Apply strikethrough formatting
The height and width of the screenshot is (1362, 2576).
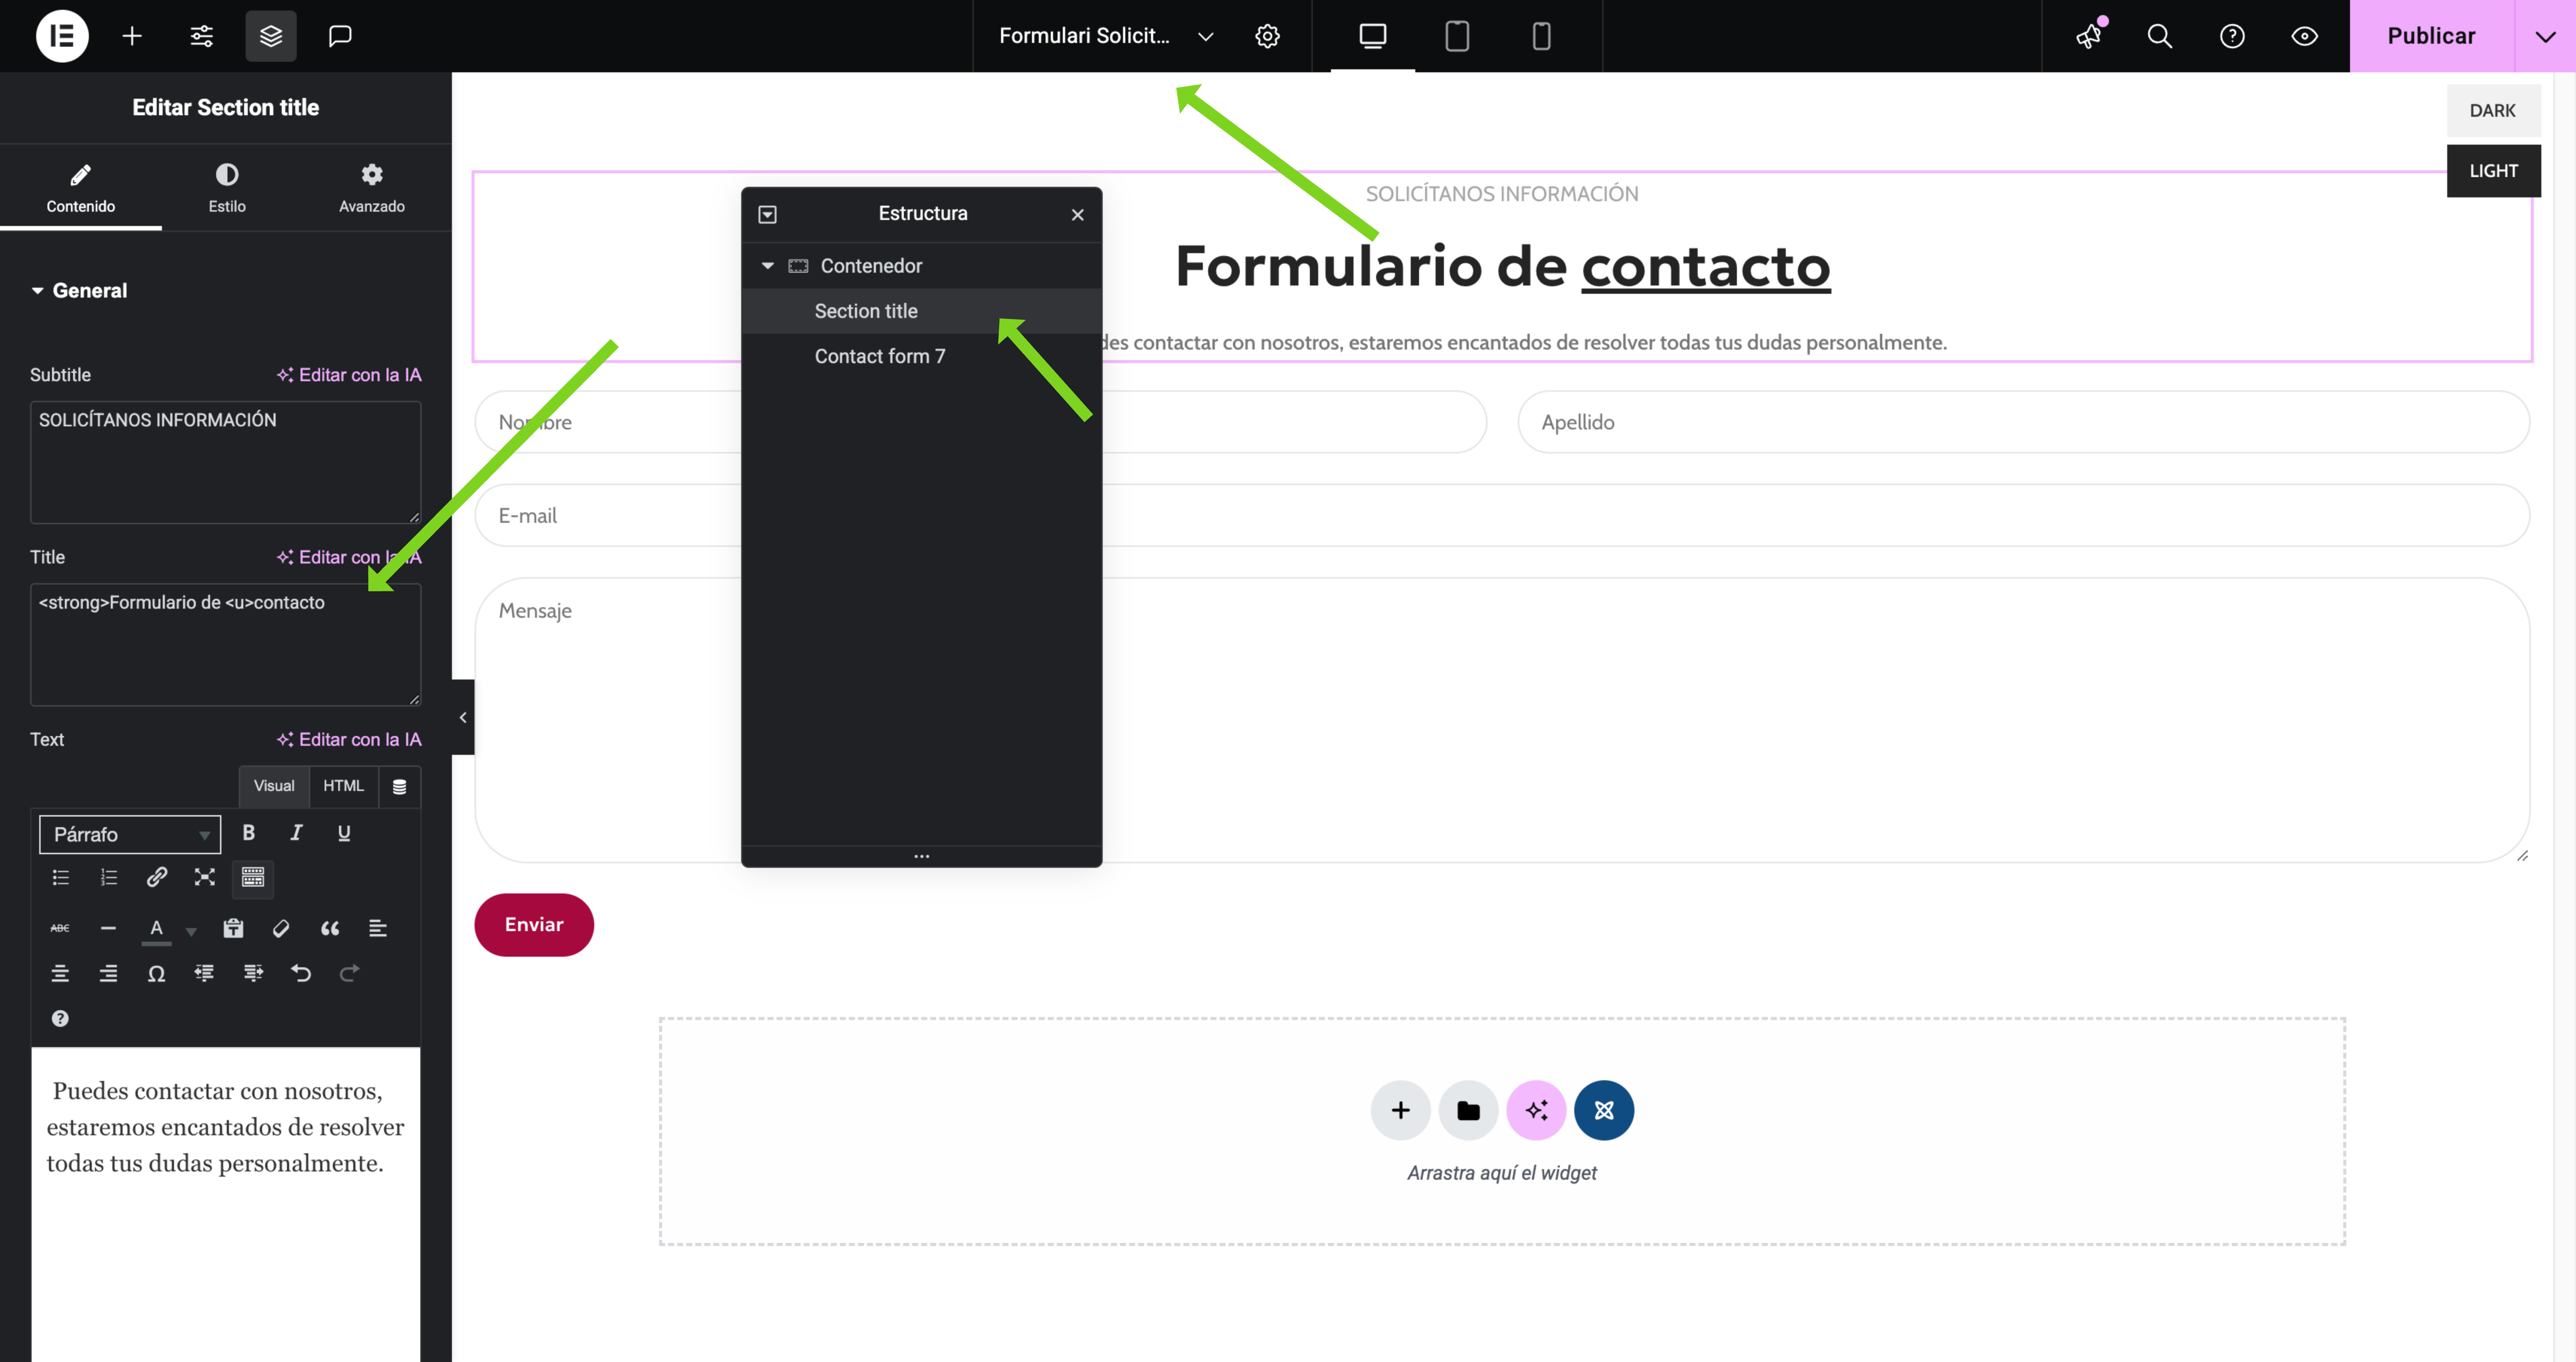60,929
